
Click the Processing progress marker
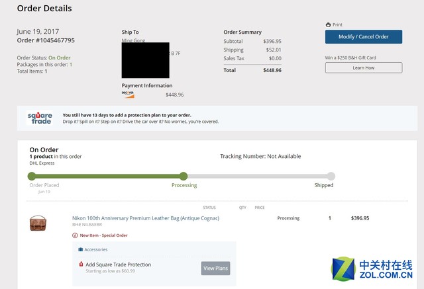tap(184, 176)
